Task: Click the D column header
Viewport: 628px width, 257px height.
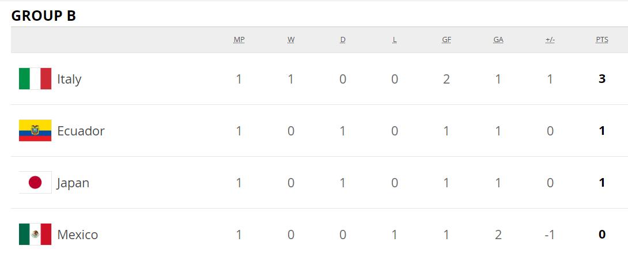Action: [x=343, y=40]
